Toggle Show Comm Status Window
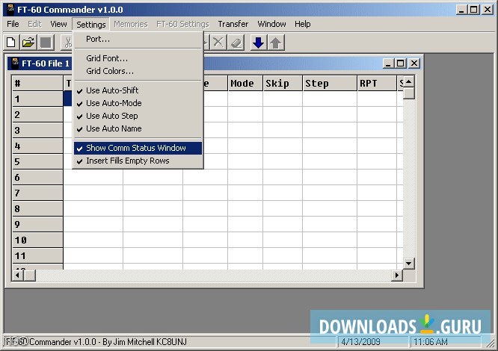 (138, 148)
